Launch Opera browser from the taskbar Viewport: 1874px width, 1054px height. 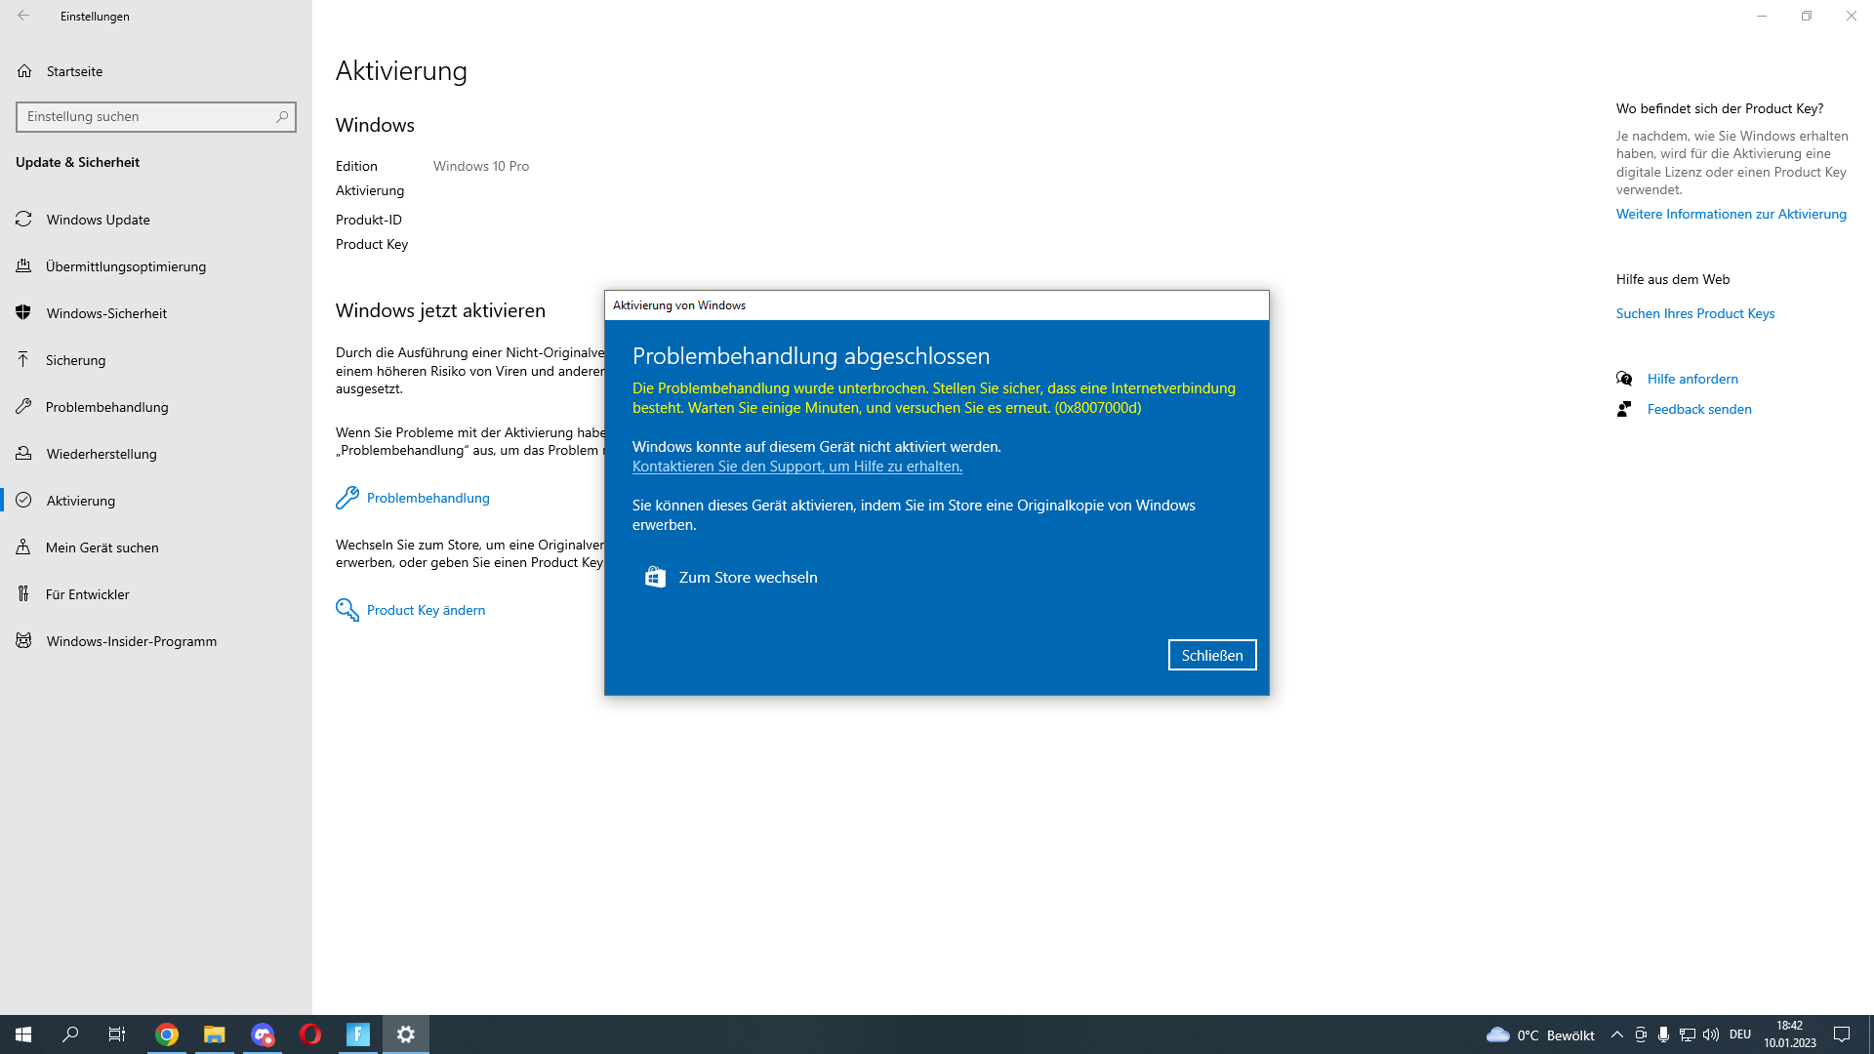tap(310, 1034)
